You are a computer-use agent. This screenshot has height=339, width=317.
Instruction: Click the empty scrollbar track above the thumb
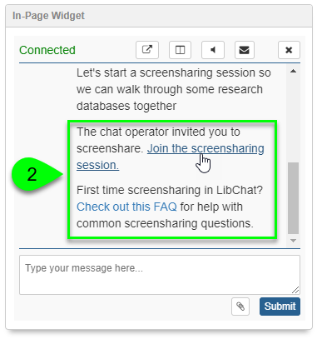click(293, 119)
